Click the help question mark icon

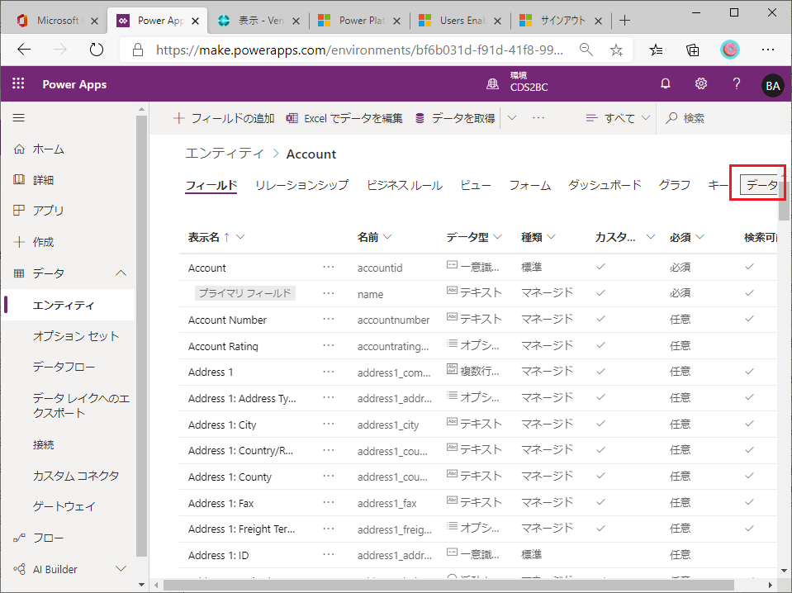pyautogui.click(x=737, y=84)
